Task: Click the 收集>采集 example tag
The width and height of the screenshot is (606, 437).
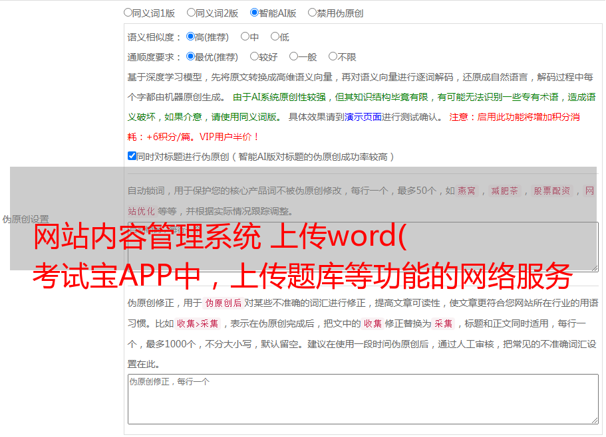Action: pyautogui.click(x=198, y=323)
